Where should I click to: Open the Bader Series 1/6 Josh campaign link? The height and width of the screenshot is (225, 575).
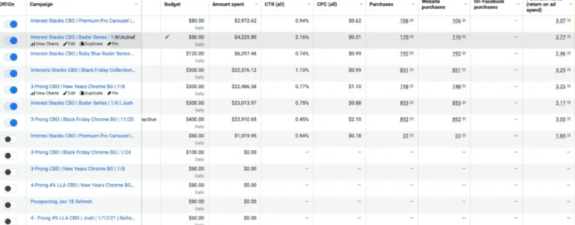click(82, 103)
